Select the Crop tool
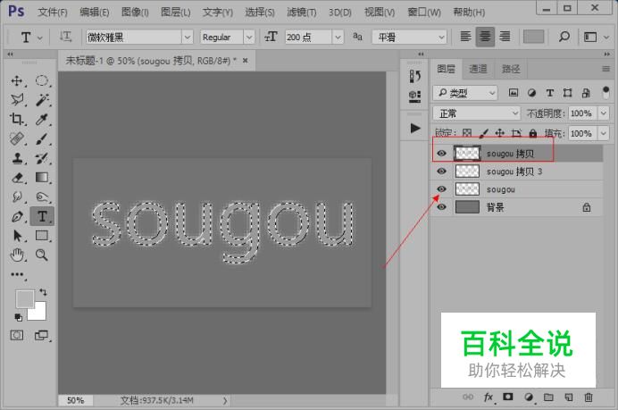The height and width of the screenshot is (410, 618). tap(17, 120)
